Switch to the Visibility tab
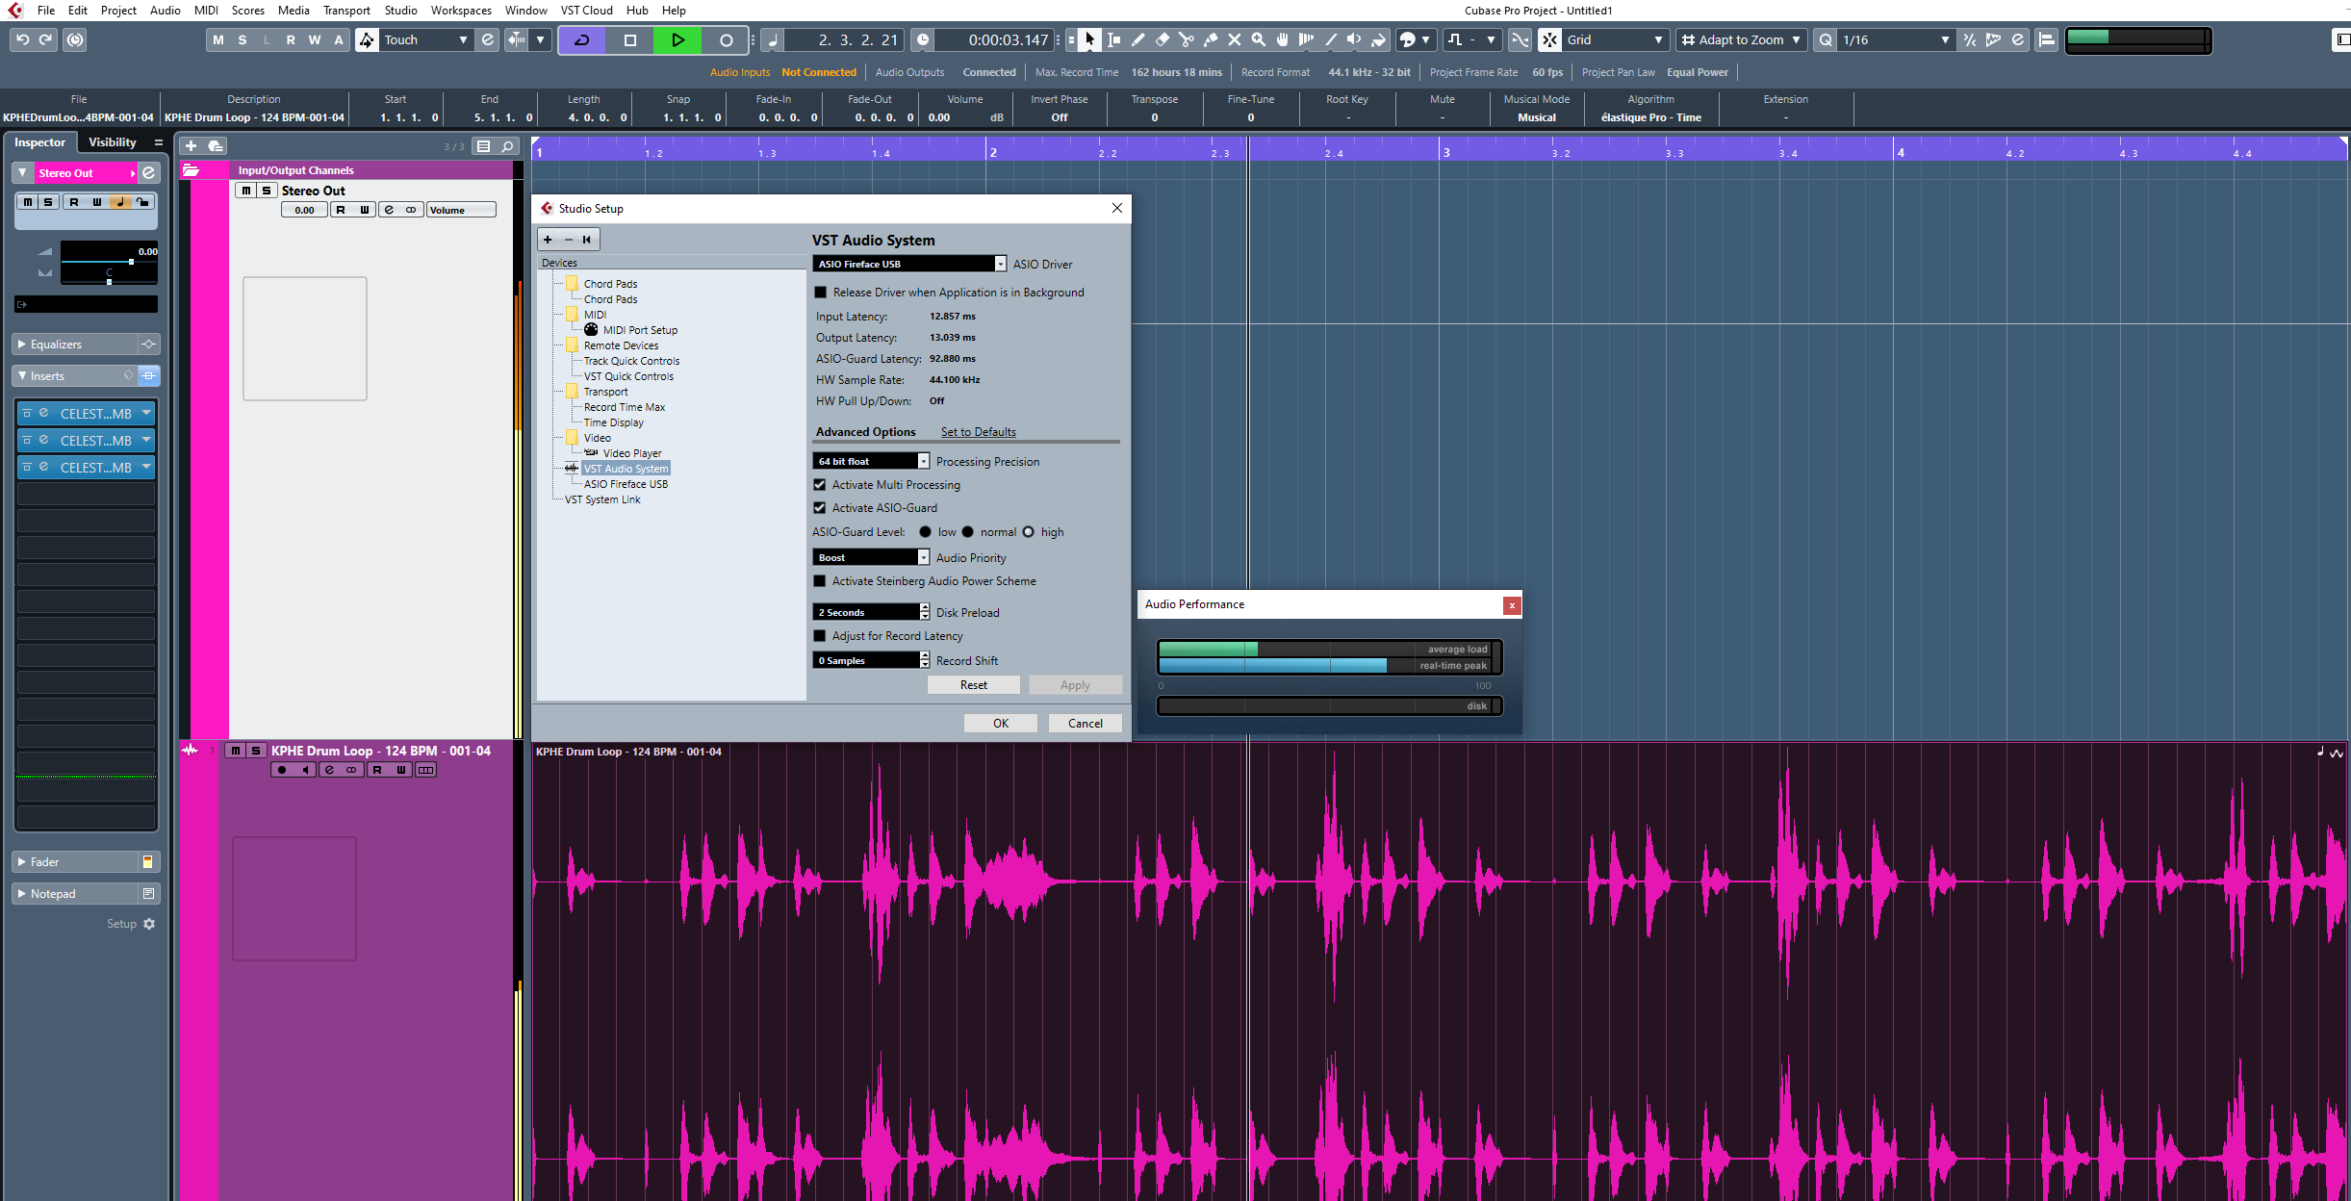This screenshot has width=2351, height=1201. [x=113, y=142]
